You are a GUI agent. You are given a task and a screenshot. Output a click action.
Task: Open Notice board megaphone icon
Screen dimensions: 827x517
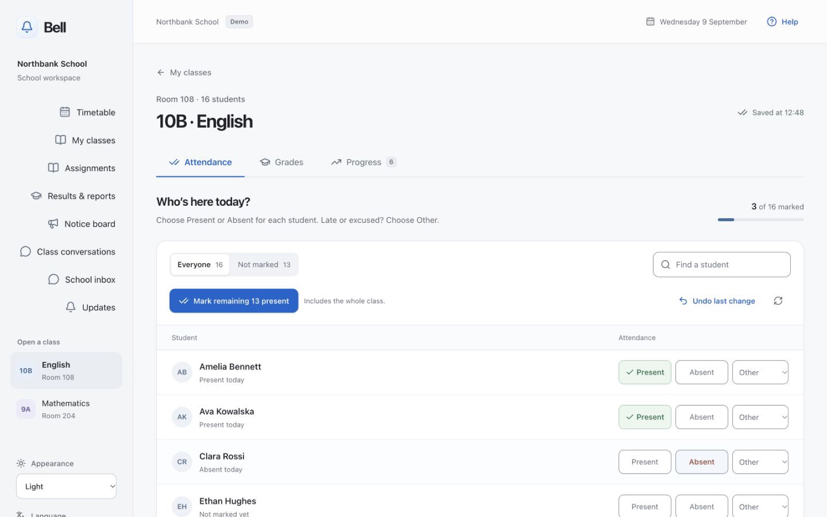click(53, 224)
